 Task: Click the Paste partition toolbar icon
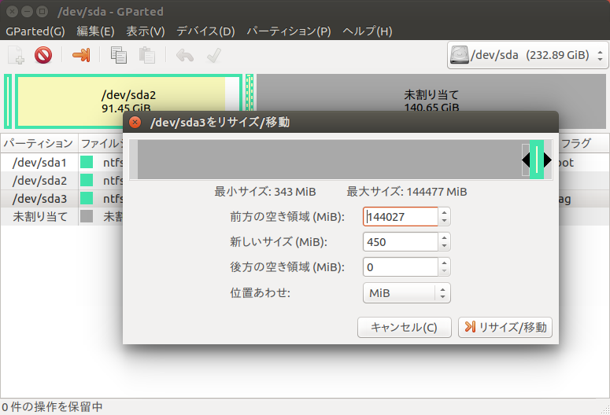147,55
